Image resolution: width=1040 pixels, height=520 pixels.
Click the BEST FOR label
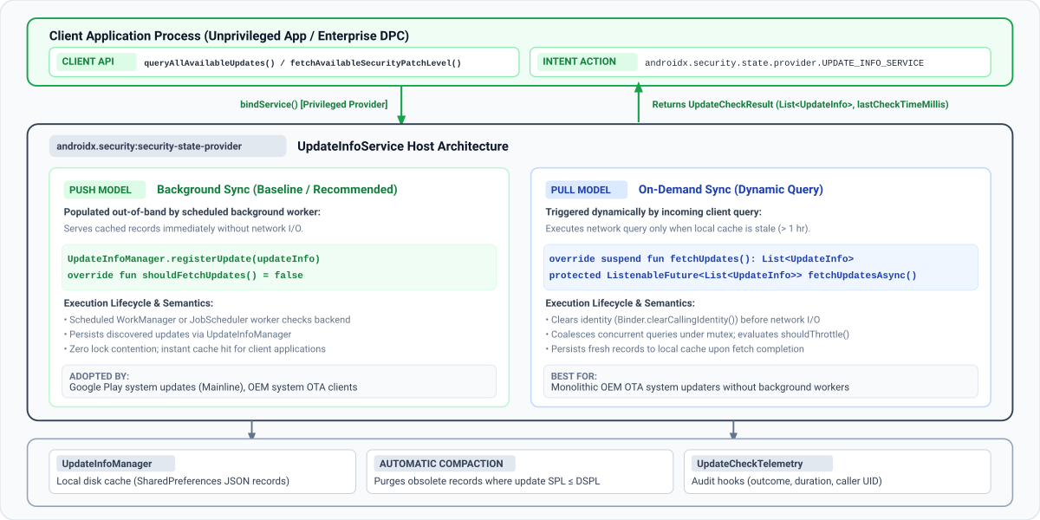(575, 376)
